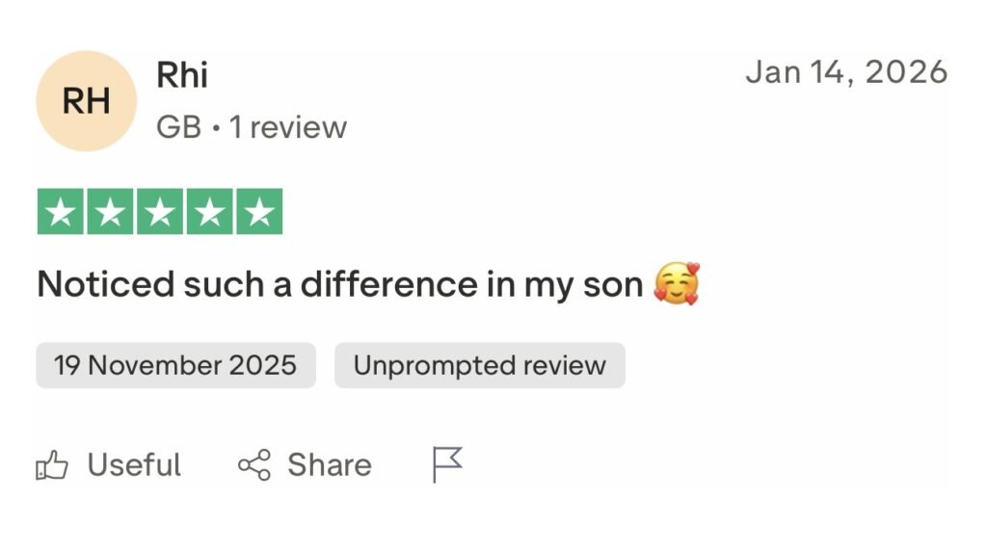The height and width of the screenshot is (553, 987).
Task: Click the Jan 14, 2026 review date
Action: [846, 72]
